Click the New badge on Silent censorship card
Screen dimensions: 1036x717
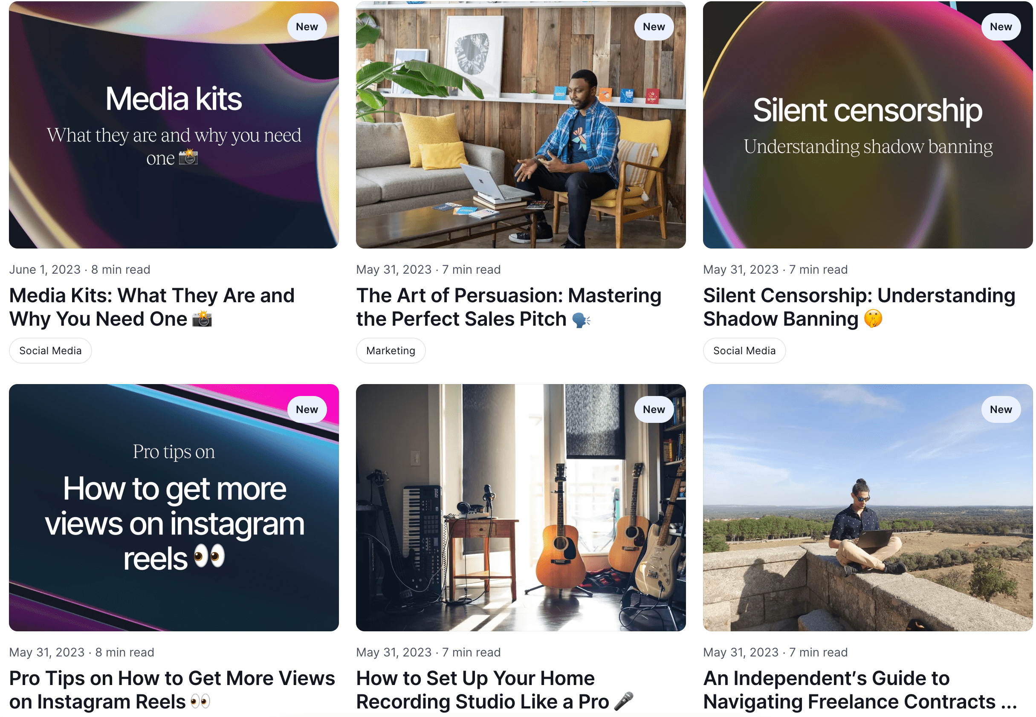(1000, 27)
